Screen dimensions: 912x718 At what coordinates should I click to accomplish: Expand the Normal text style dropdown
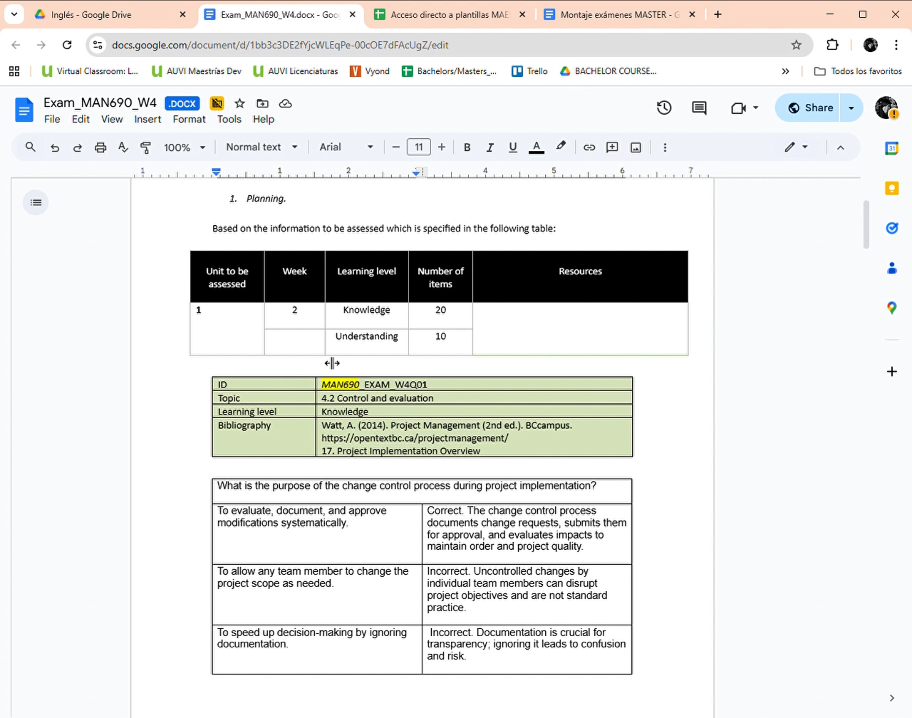261,147
